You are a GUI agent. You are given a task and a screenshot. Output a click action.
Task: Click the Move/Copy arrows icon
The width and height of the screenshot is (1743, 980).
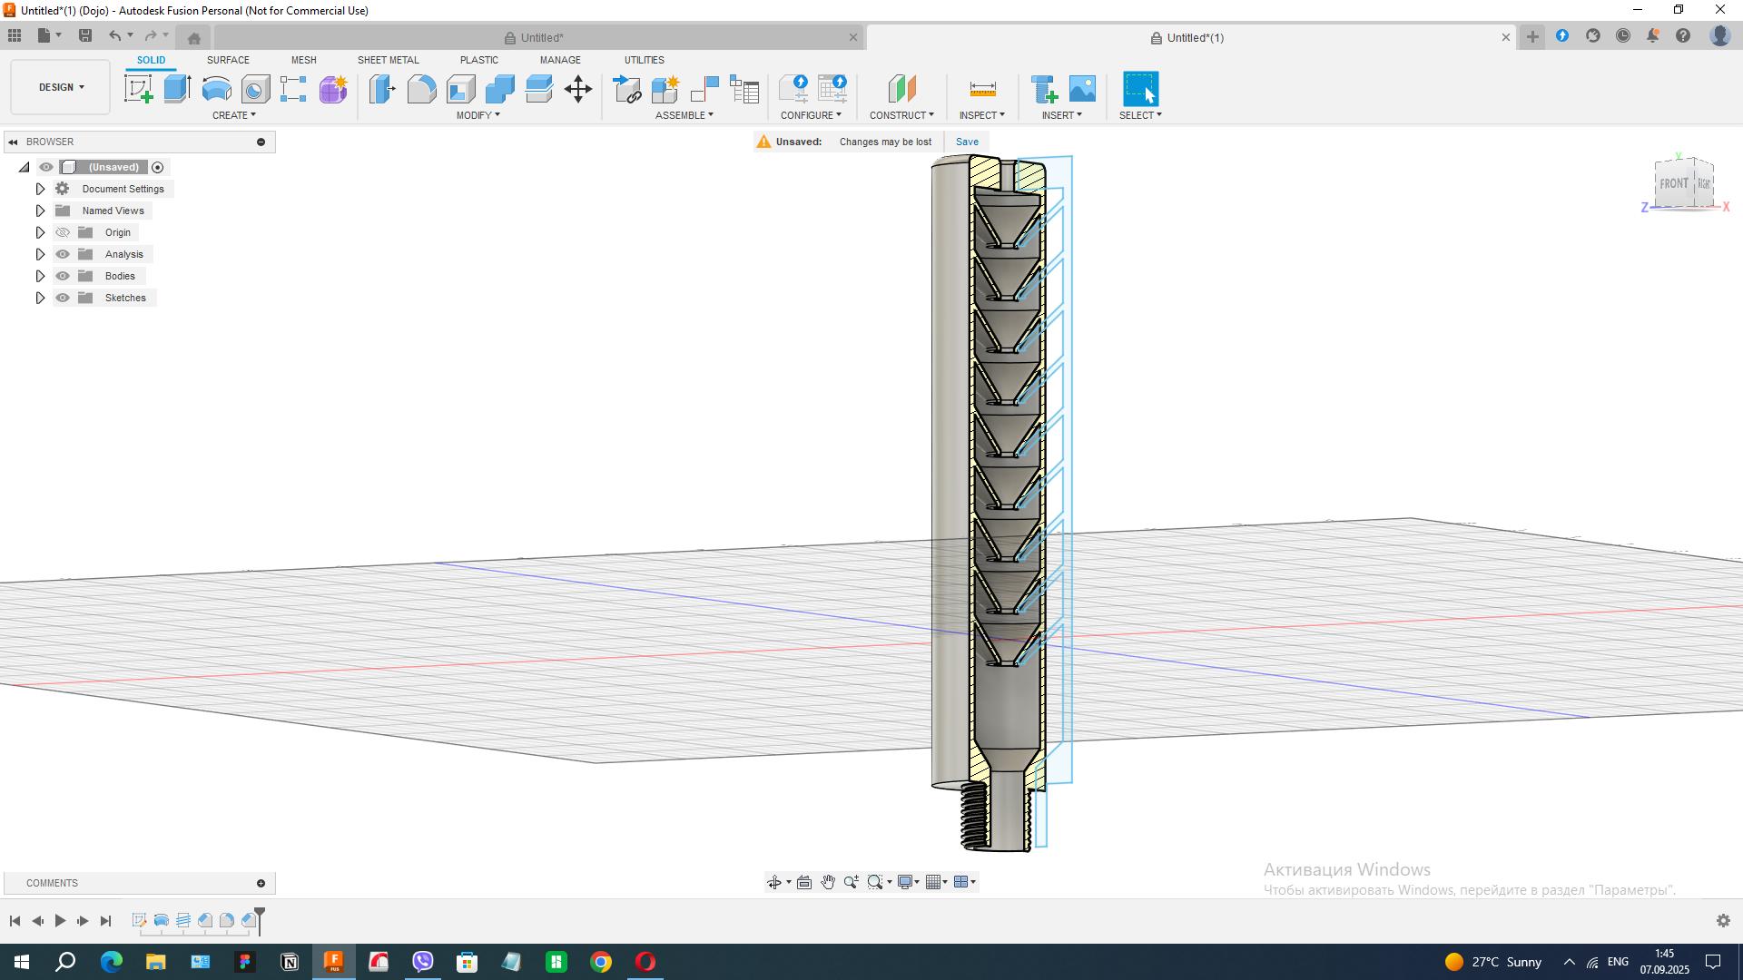tap(578, 89)
